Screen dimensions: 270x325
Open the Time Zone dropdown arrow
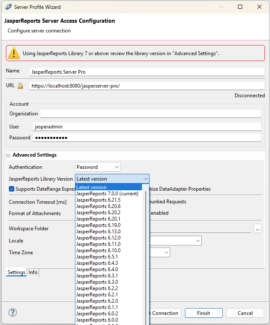(166, 253)
